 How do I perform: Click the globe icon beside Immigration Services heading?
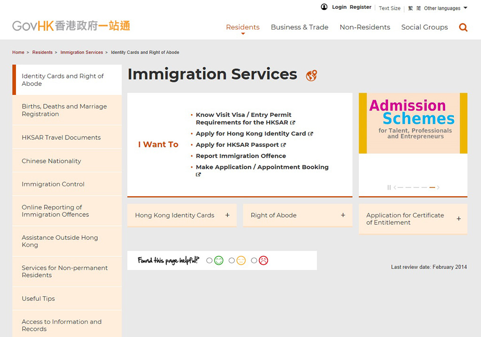311,75
